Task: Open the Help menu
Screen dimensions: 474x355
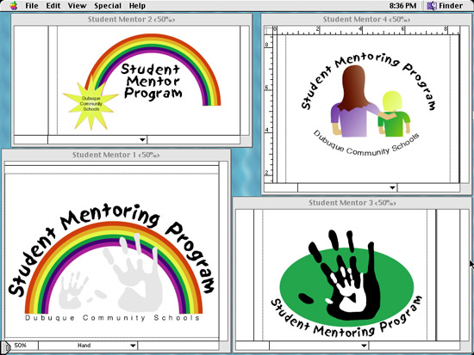Action: click(137, 6)
